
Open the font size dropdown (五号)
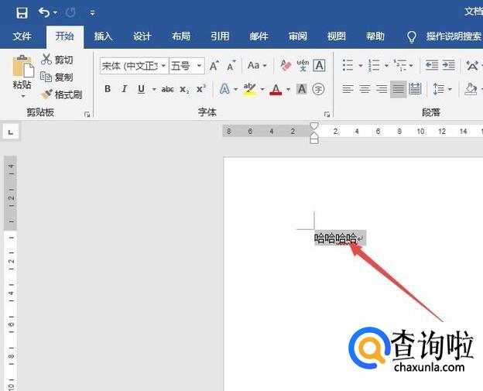(x=187, y=66)
